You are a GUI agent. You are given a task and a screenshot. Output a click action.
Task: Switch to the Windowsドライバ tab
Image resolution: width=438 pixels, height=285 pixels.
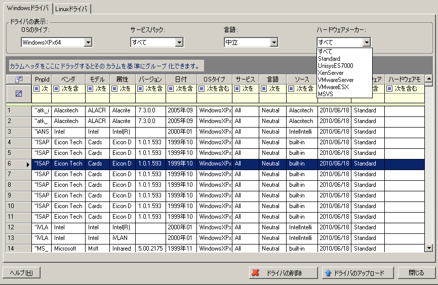[x=28, y=8]
